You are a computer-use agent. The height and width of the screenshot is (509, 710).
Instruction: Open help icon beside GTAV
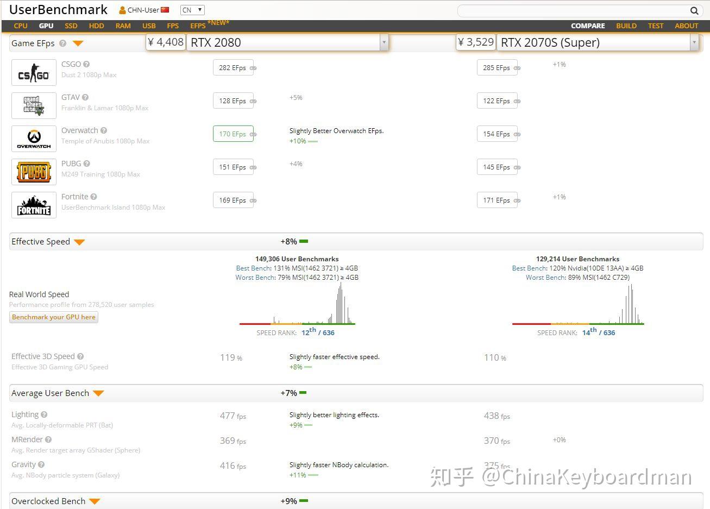[85, 97]
